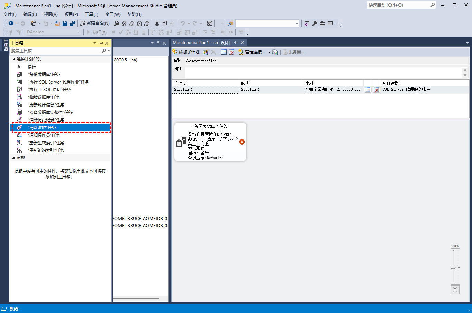Click the XMLA query icon
Viewport: 472px width, 313px height.
(139, 23)
